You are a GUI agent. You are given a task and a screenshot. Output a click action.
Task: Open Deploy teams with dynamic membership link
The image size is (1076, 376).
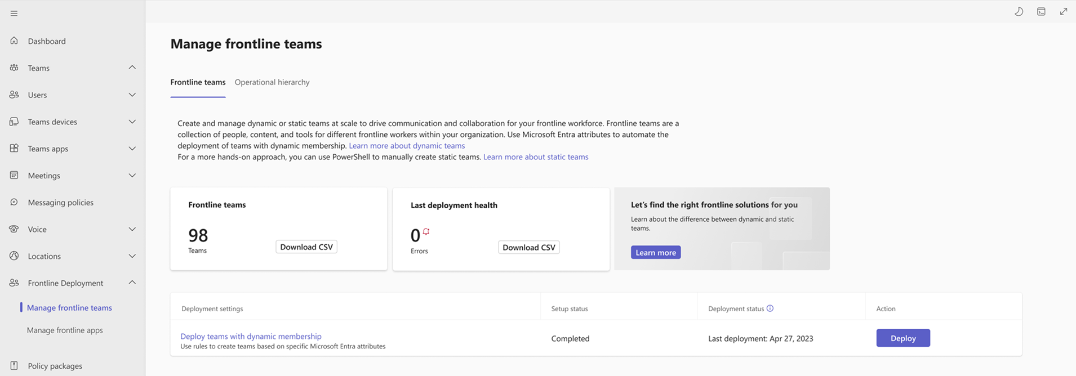(x=251, y=337)
